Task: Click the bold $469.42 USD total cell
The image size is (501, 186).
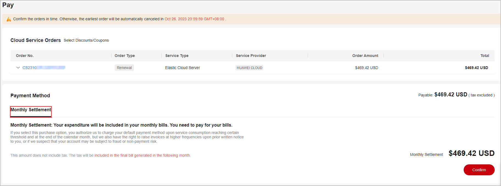Action: point(477,68)
